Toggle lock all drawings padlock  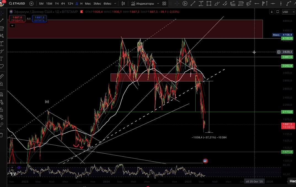2,109
